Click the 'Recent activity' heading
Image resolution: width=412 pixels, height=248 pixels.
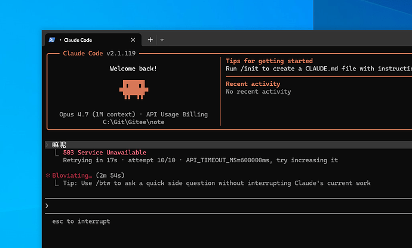point(253,84)
